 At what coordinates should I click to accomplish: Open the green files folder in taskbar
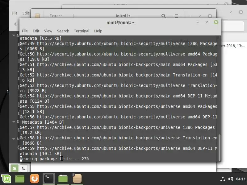click(63, 179)
